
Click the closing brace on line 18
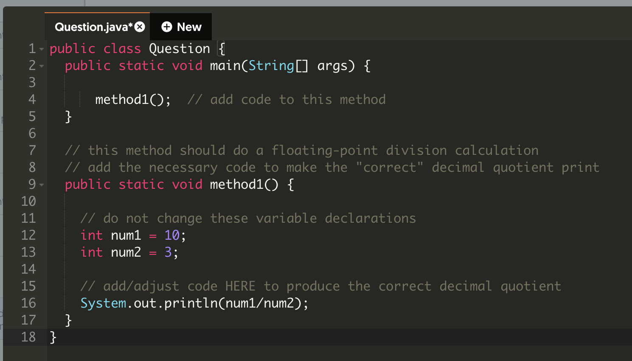52,337
